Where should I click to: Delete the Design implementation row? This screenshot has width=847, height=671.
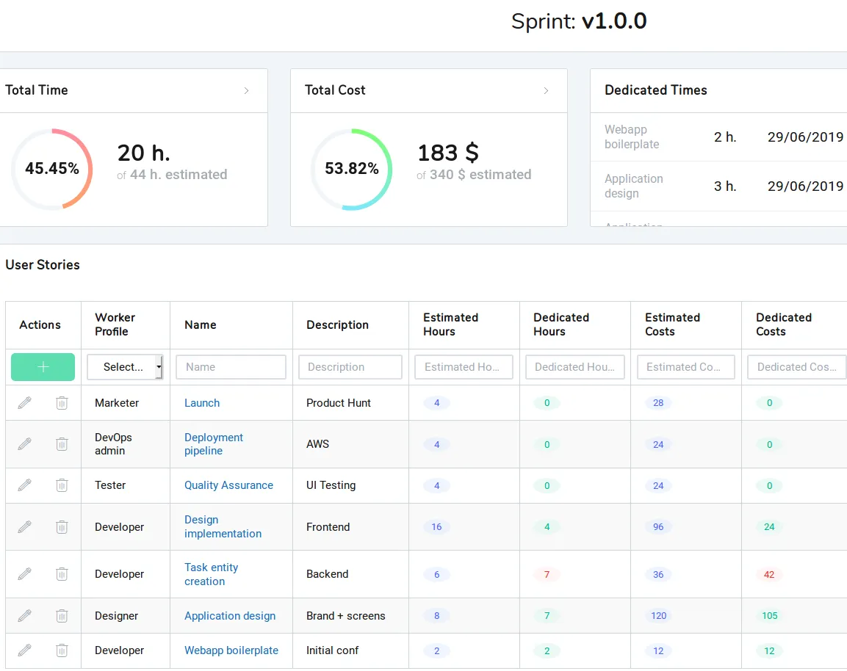click(62, 526)
